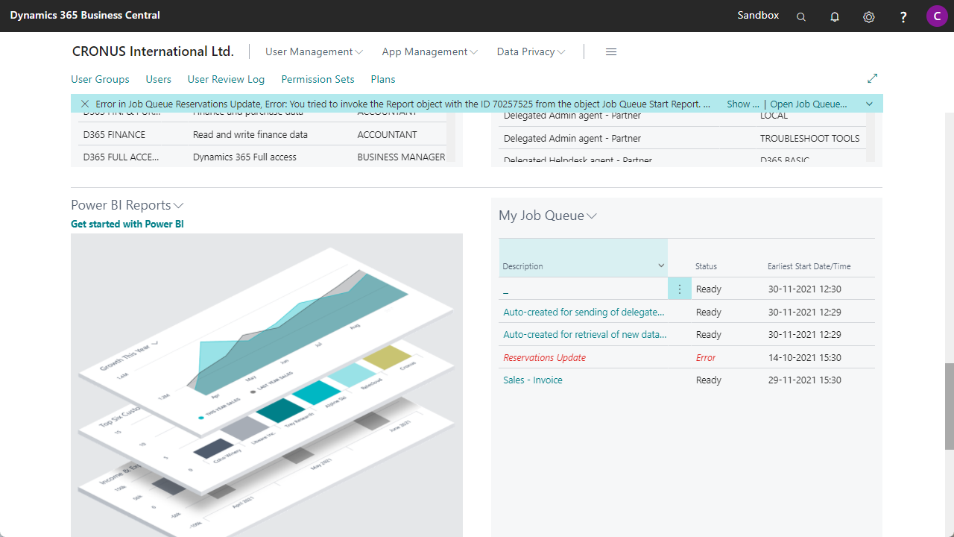This screenshot has width=954, height=537.
Task: Open row actions three-dot menu
Action: pos(679,289)
